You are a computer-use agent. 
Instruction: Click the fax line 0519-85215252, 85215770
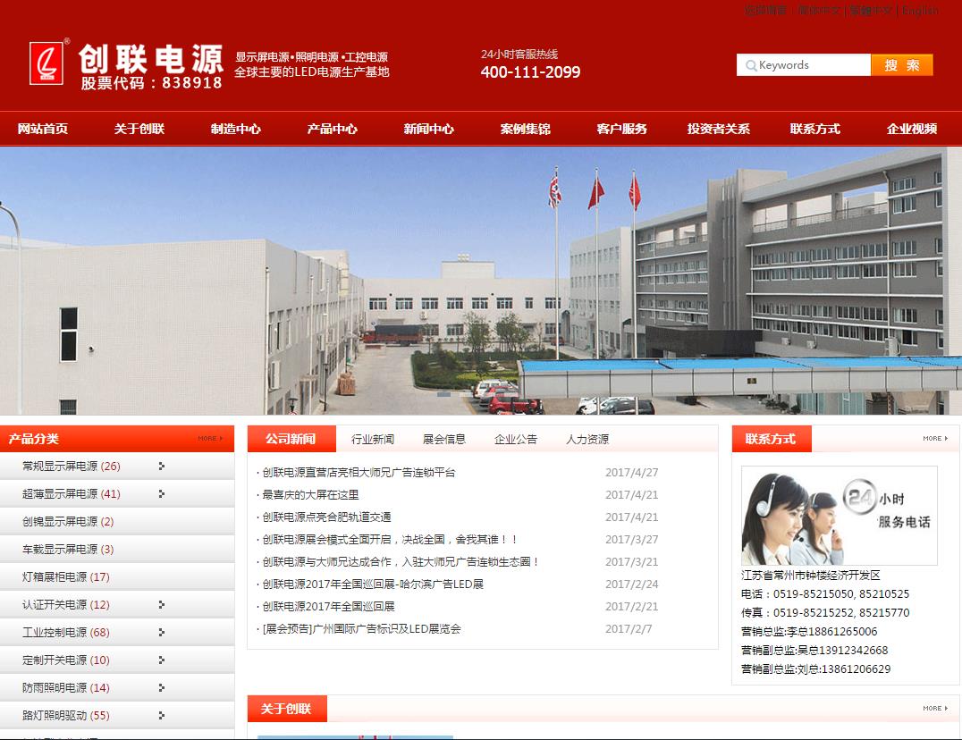[825, 612]
